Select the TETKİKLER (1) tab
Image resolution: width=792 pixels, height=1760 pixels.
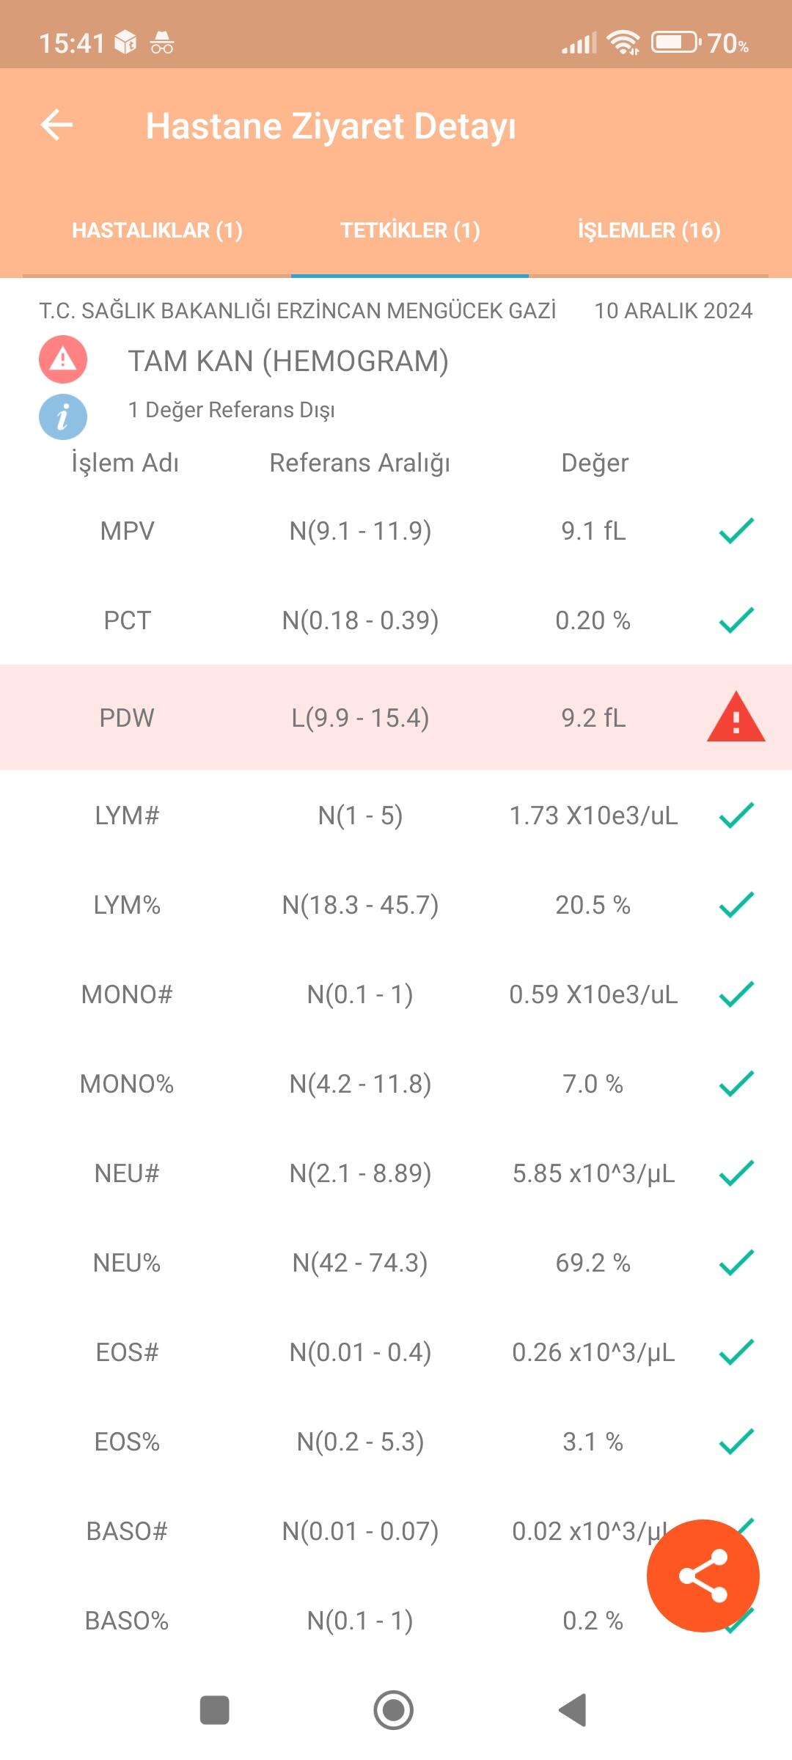410,230
